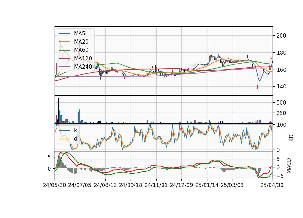The image size is (303, 218).
Task: Click the 100 label on KD axis
Action: click(281, 125)
